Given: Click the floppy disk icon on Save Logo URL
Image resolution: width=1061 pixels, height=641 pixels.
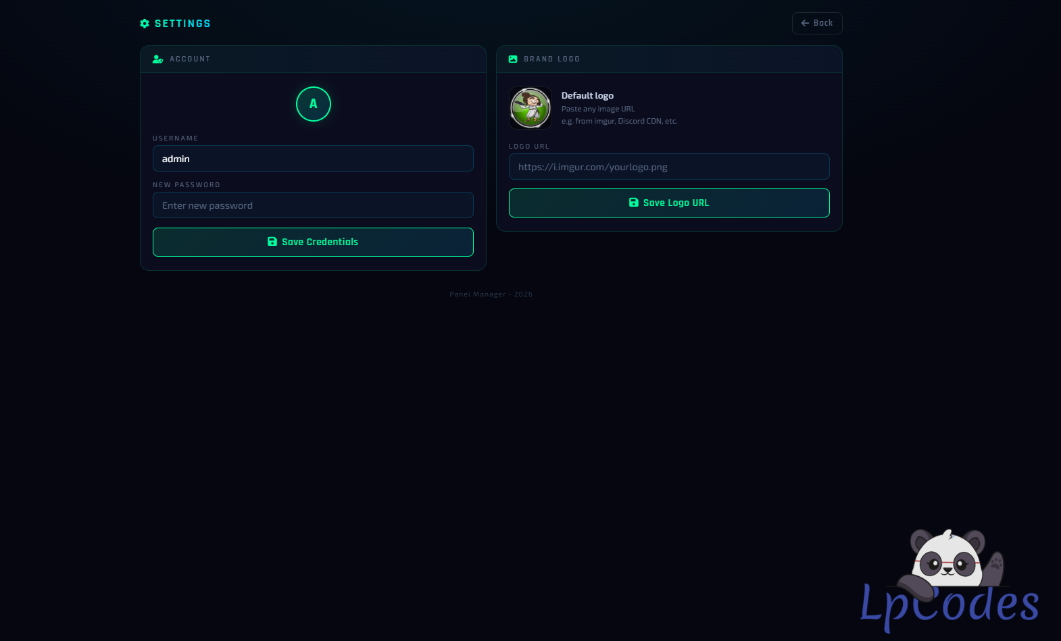Looking at the screenshot, I should point(634,203).
